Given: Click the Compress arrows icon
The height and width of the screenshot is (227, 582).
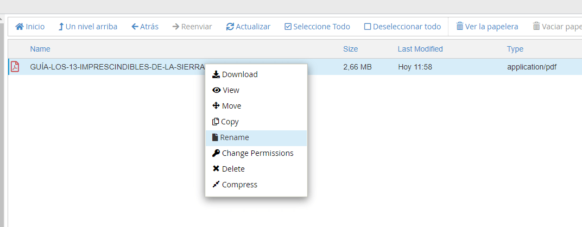Looking at the screenshot, I should (x=216, y=184).
